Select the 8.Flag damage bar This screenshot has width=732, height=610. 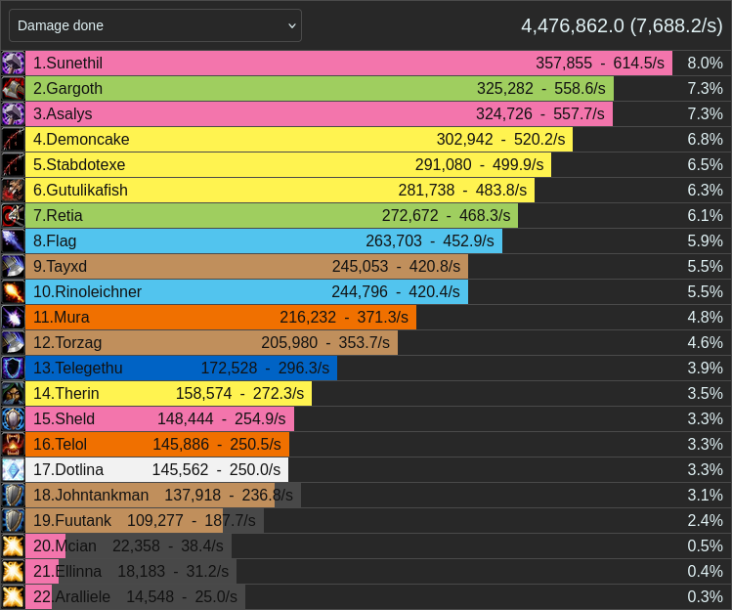pyautogui.click(x=264, y=241)
